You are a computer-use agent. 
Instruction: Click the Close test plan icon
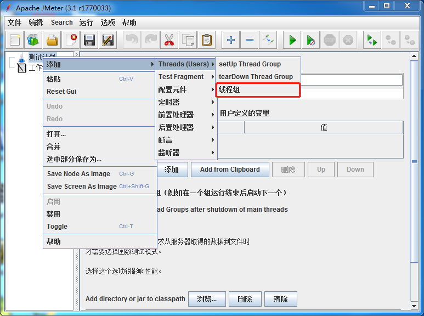pyautogui.click(x=71, y=40)
